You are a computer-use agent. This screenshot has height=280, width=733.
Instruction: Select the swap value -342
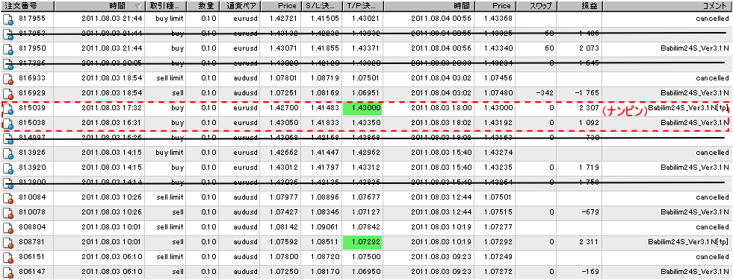coord(545,93)
